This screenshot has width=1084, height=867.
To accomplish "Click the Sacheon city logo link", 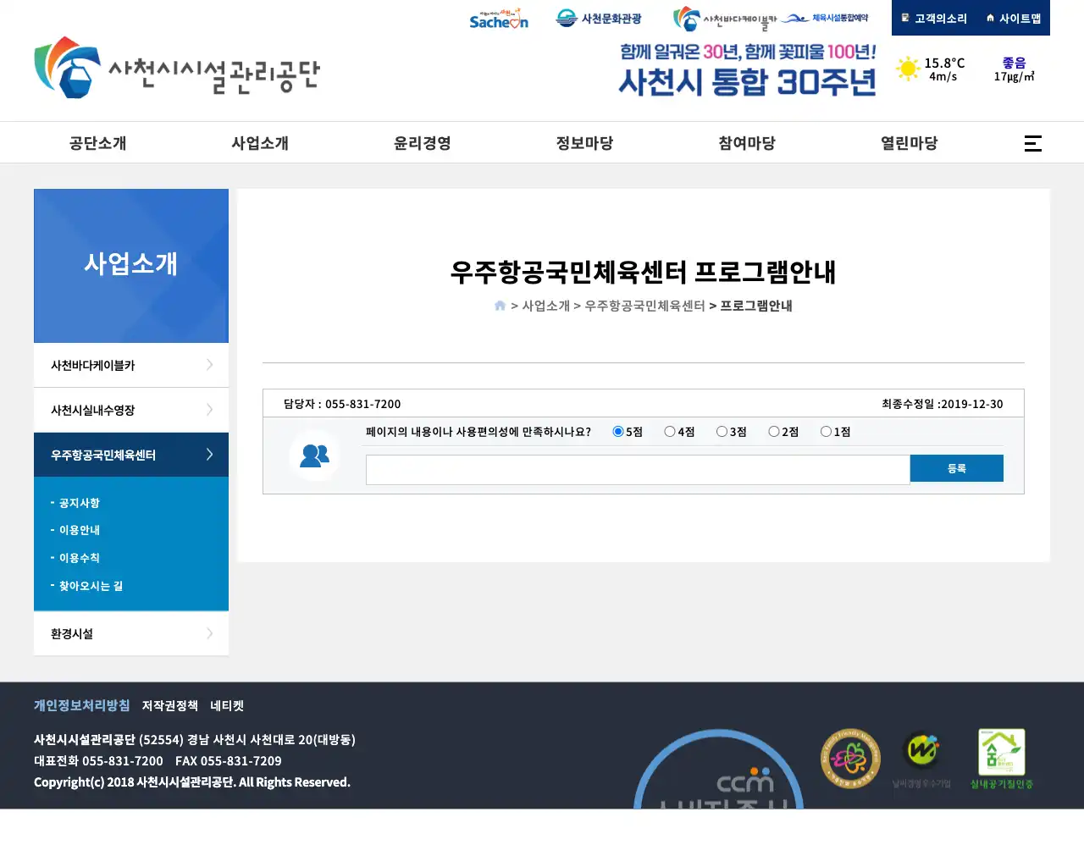I will coord(499,19).
